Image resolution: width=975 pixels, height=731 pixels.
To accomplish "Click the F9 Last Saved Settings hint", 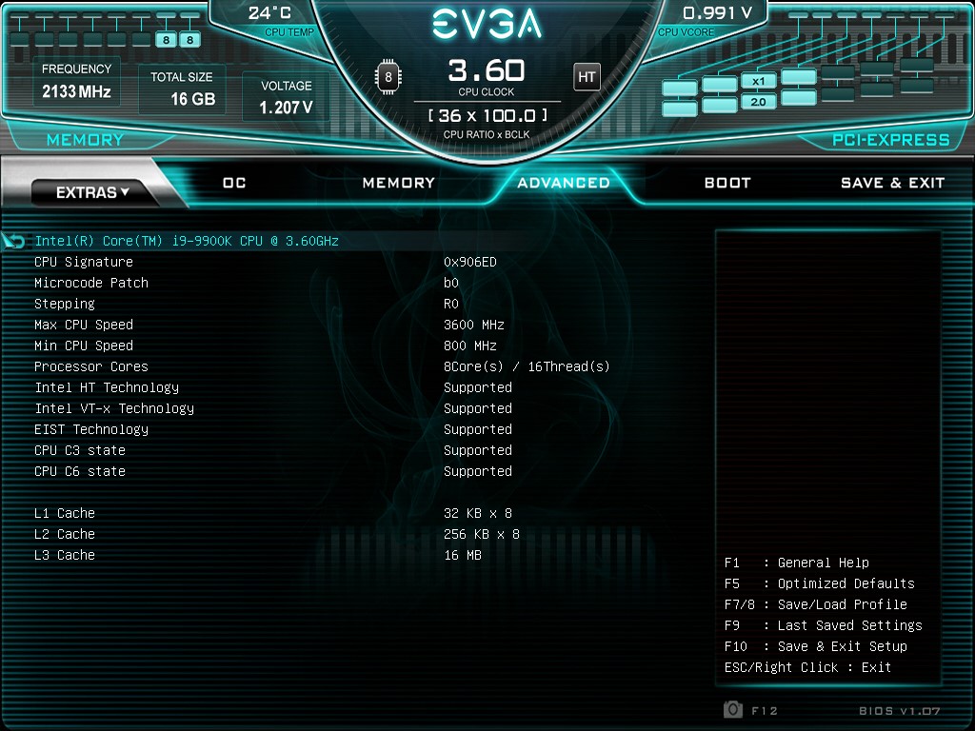I will (824, 625).
